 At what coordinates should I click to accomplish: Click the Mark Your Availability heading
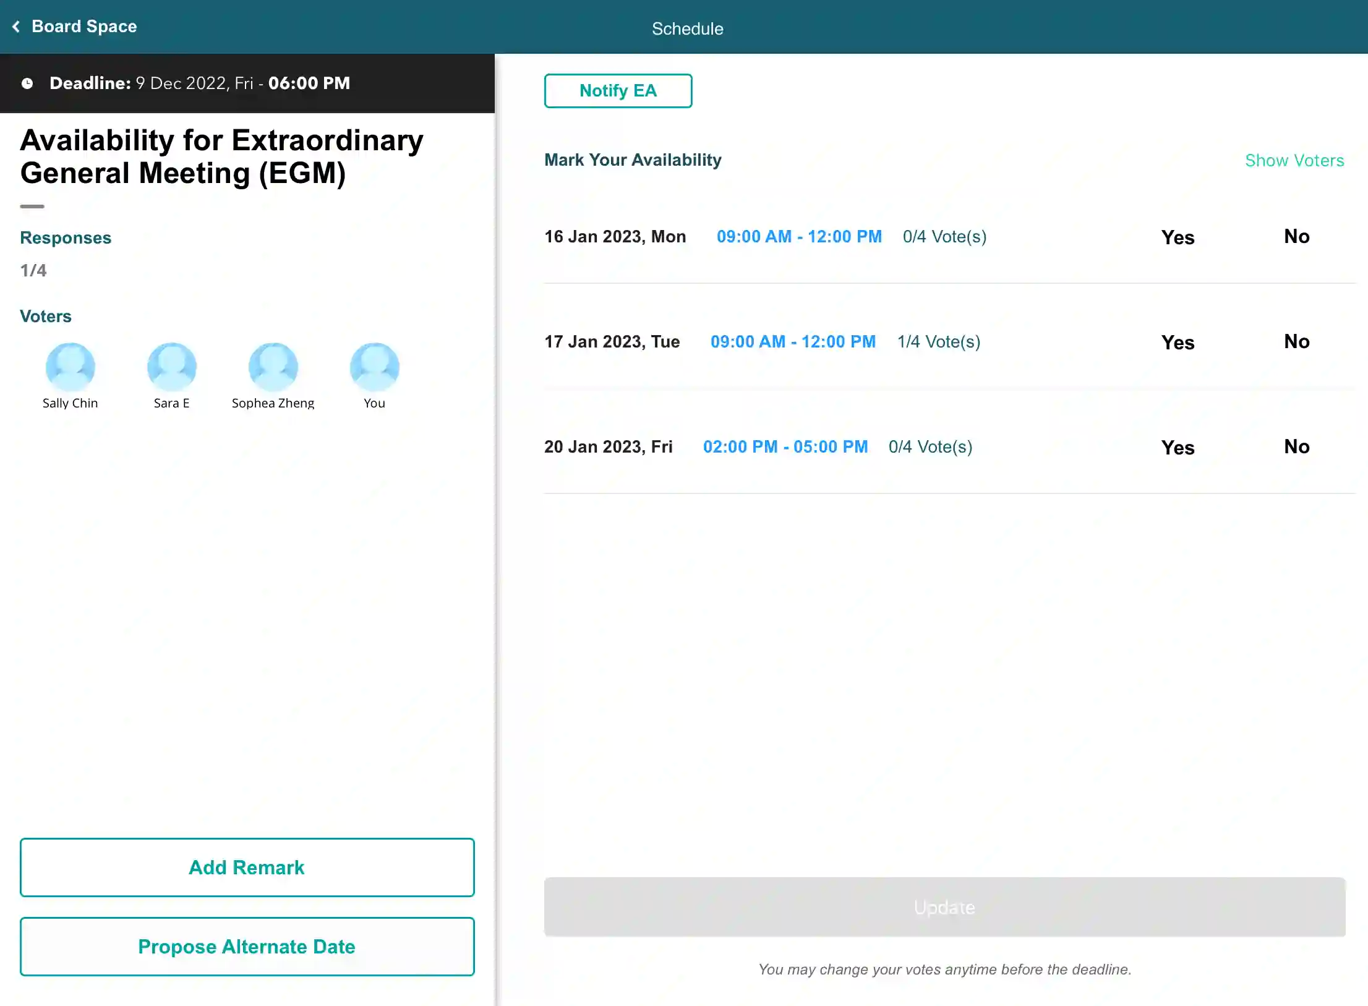click(x=633, y=160)
